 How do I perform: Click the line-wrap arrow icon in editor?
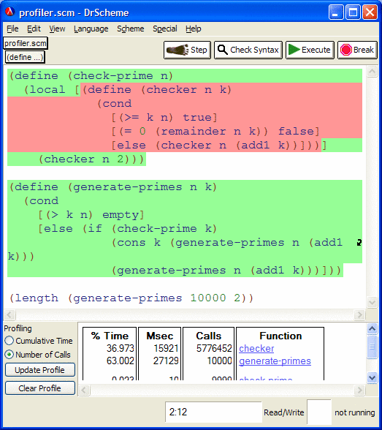click(359, 243)
